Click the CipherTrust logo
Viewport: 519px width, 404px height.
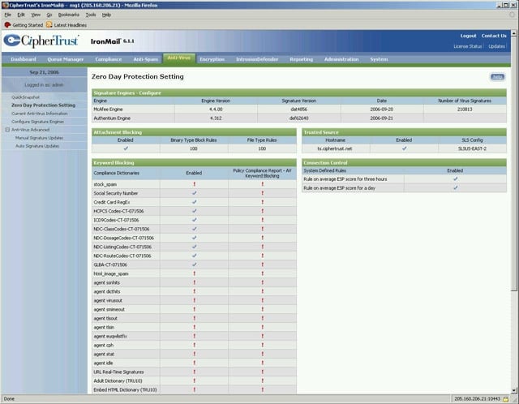[41, 41]
